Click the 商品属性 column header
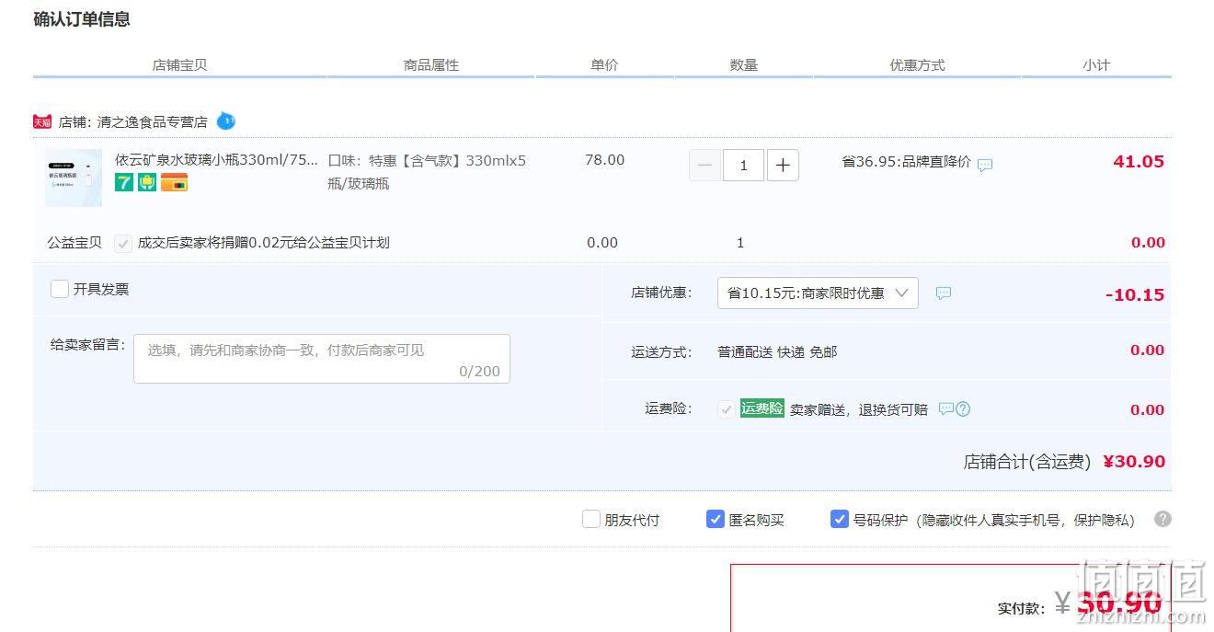This screenshot has width=1214, height=632. pyautogui.click(x=431, y=65)
